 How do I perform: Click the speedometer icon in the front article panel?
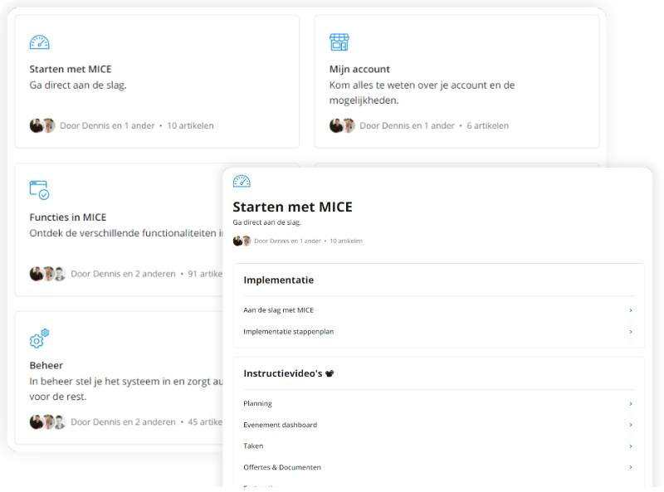pyautogui.click(x=242, y=181)
